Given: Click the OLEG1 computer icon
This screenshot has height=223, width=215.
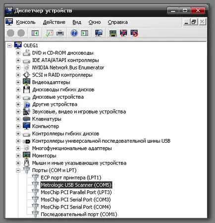Looking at the screenshot, I should [18, 45].
